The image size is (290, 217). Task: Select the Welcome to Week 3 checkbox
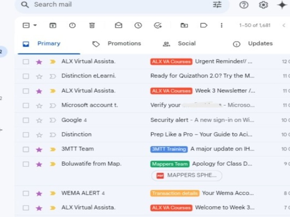click(x=26, y=208)
